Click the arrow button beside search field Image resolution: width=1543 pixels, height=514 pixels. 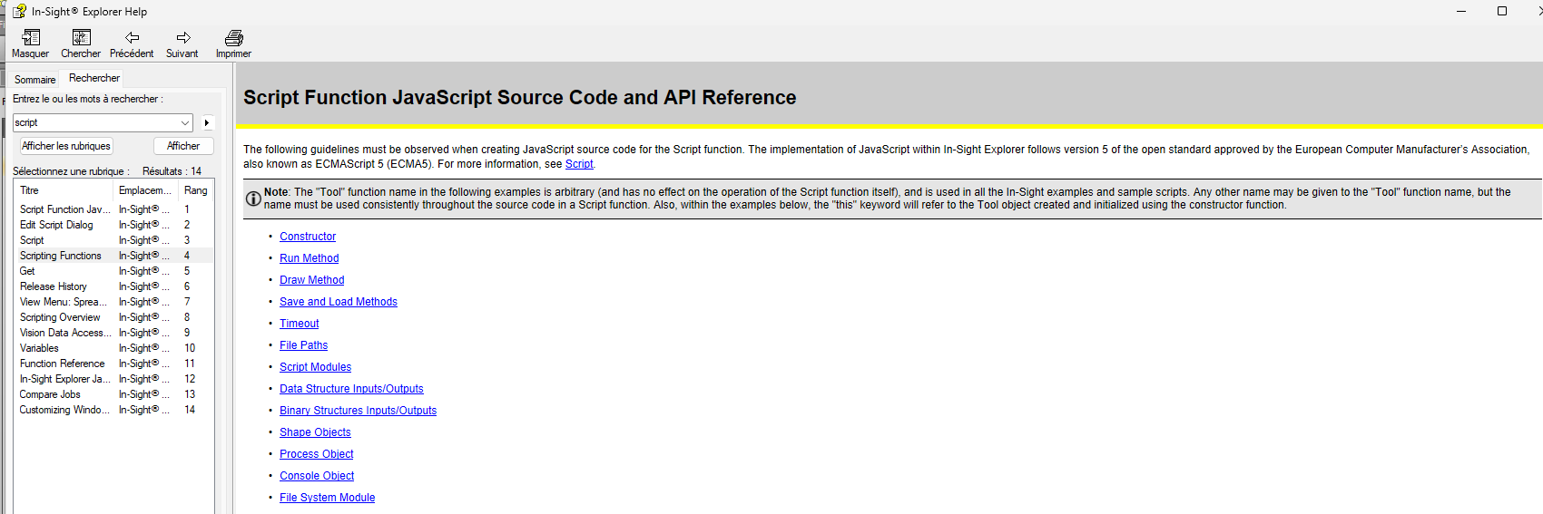(x=207, y=122)
